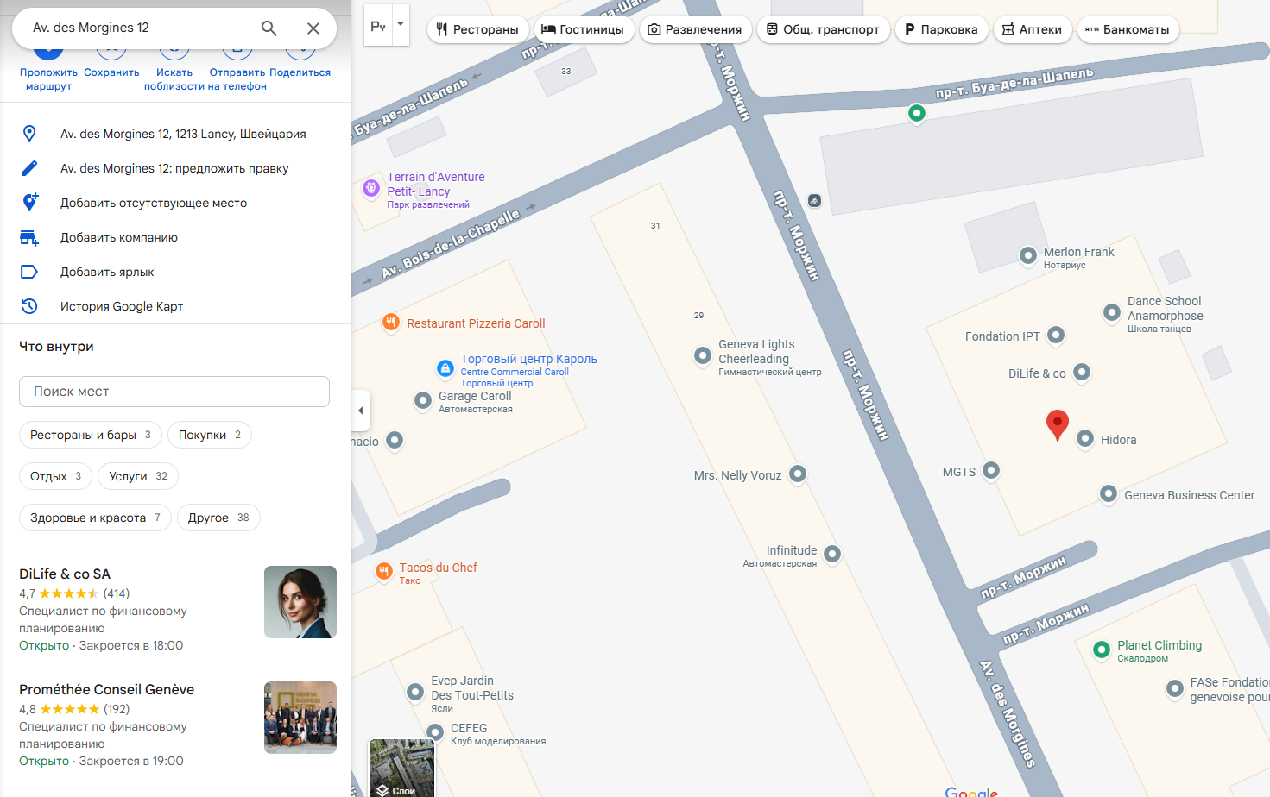Select the Другое category chip
This screenshot has width=1270, height=797.
point(218,518)
